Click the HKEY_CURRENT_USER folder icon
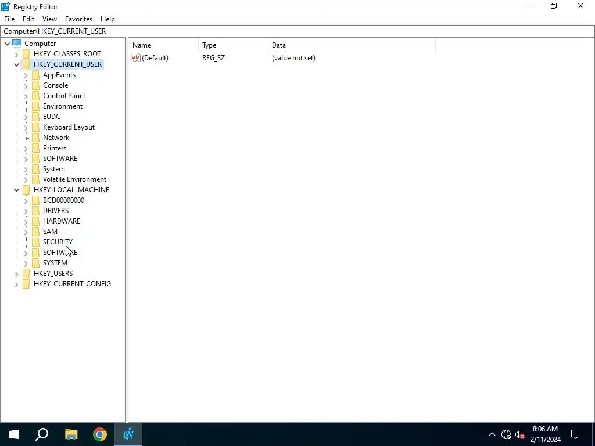 (26, 64)
